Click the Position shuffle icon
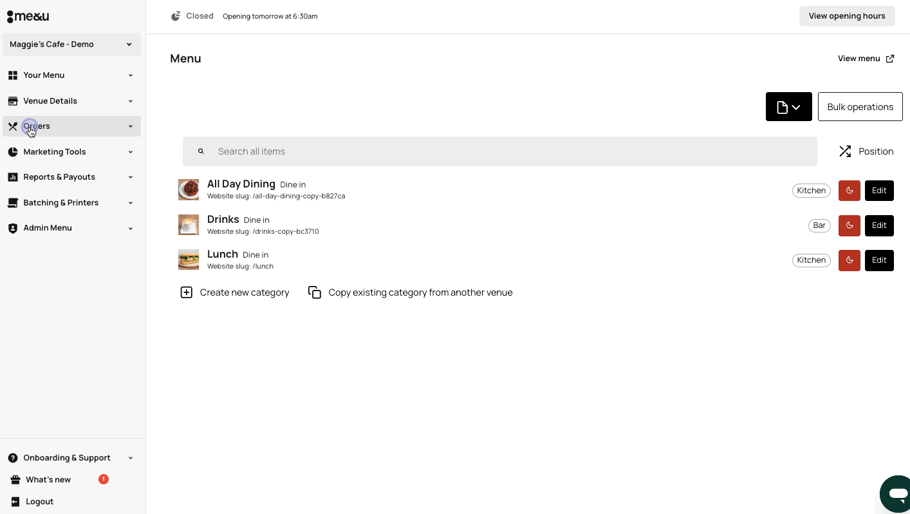This screenshot has width=910, height=514. click(x=844, y=151)
